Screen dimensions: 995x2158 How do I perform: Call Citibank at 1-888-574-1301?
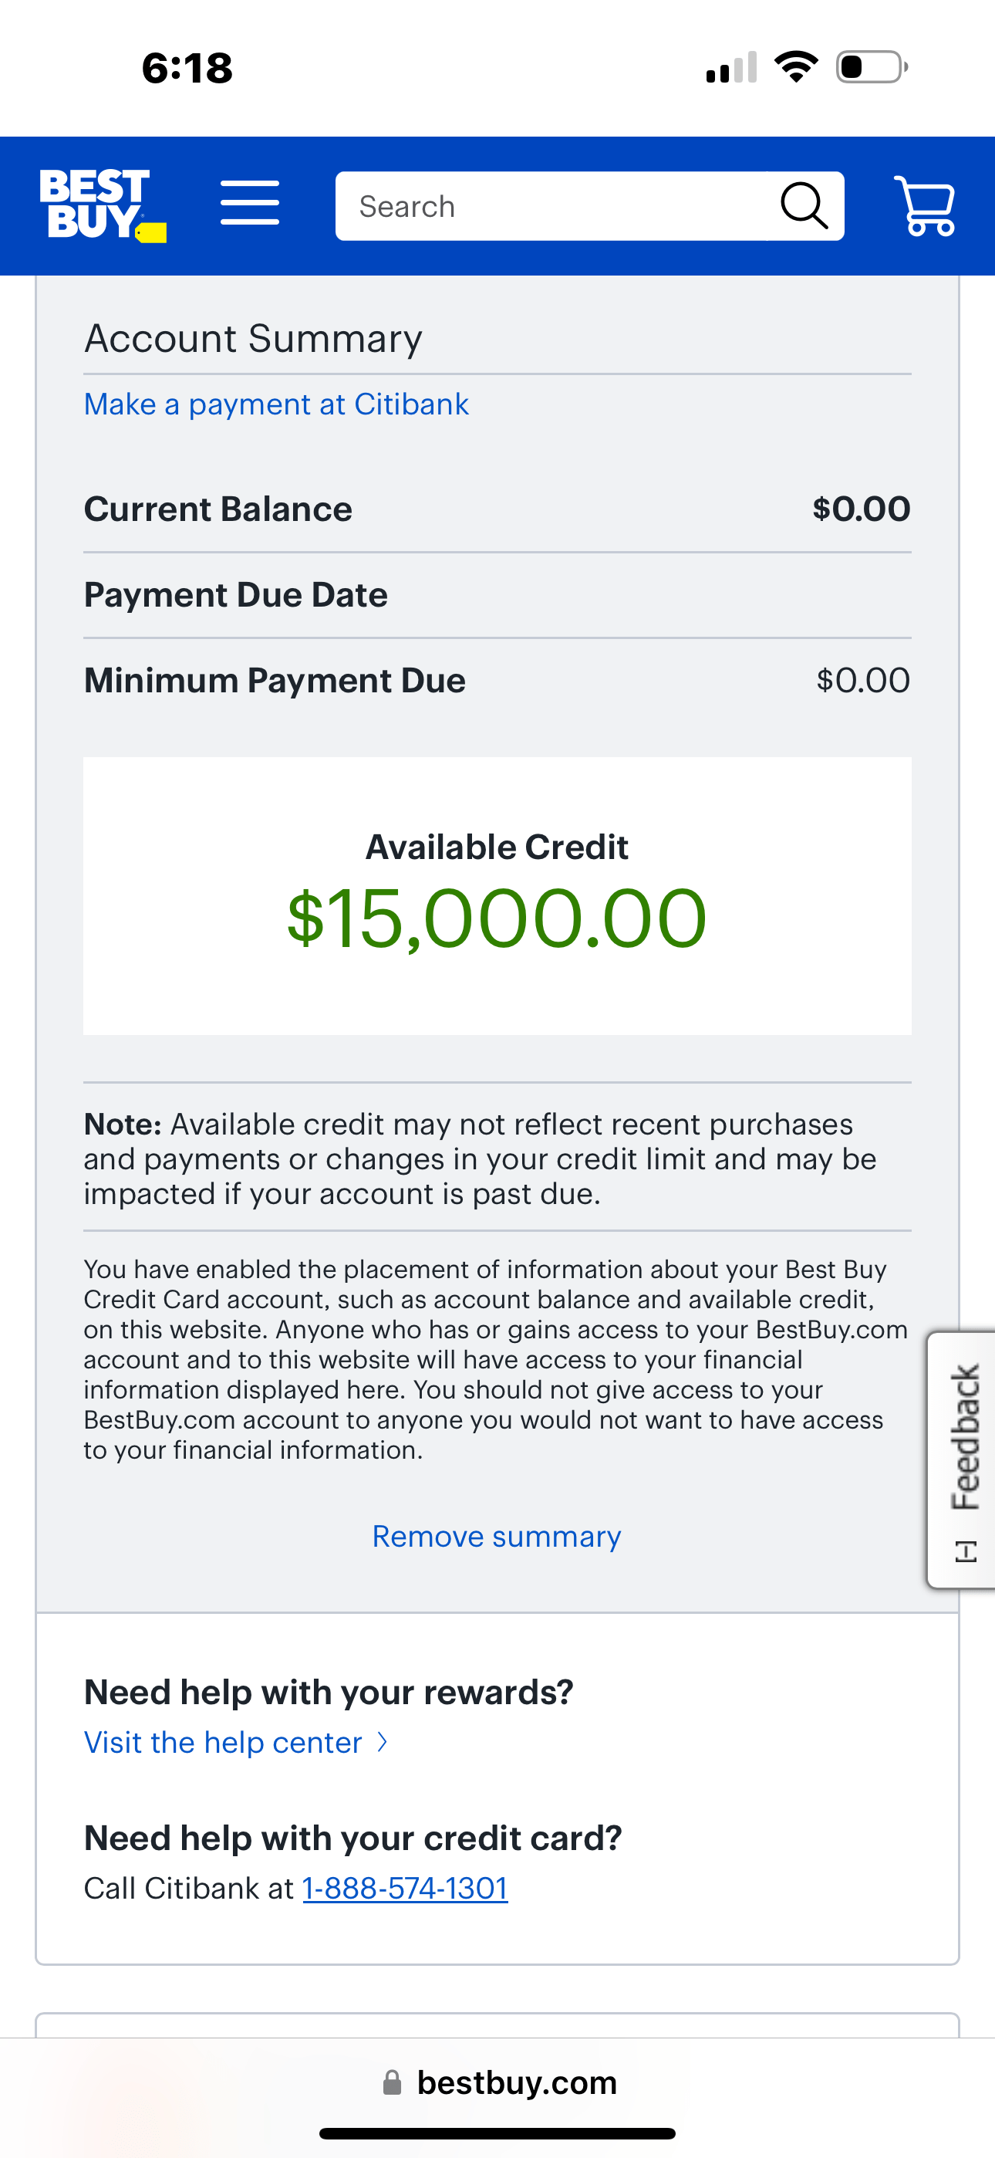(404, 1888)
